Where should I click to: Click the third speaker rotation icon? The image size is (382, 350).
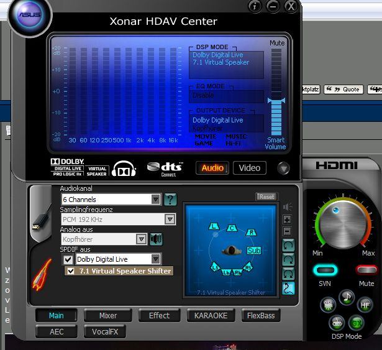tap(288, 274)
